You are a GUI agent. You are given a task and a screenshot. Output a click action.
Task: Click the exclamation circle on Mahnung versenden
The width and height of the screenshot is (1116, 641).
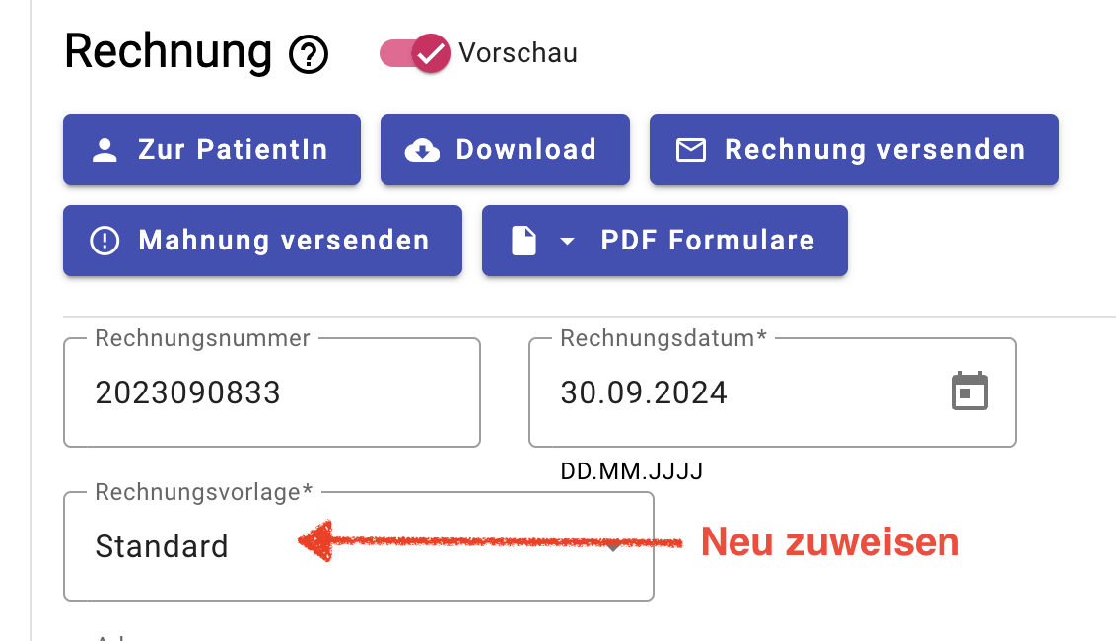[105, 241]
